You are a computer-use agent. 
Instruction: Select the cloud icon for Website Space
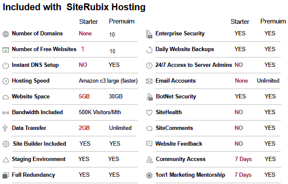click(6, 97)
